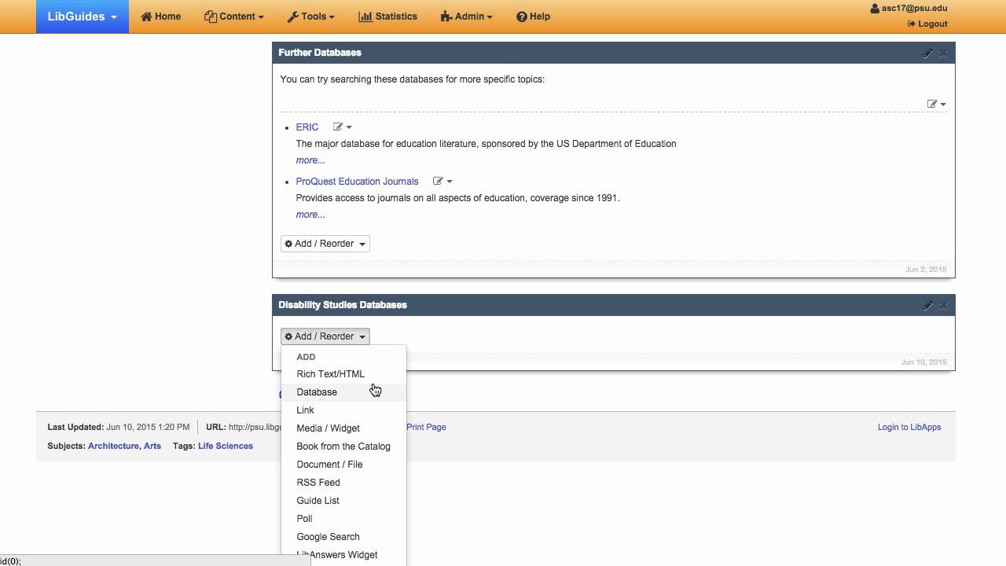This screenshot has height=566, width=1006.
Task: Toggle Add / Reorder in Disability Studies Databases box
Action: [325, 336]
